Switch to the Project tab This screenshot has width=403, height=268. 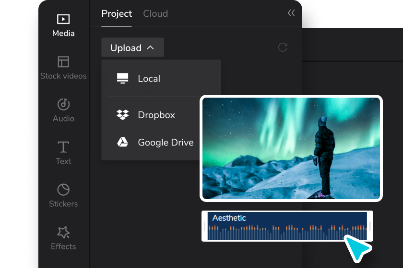click(x=117, y=13)
